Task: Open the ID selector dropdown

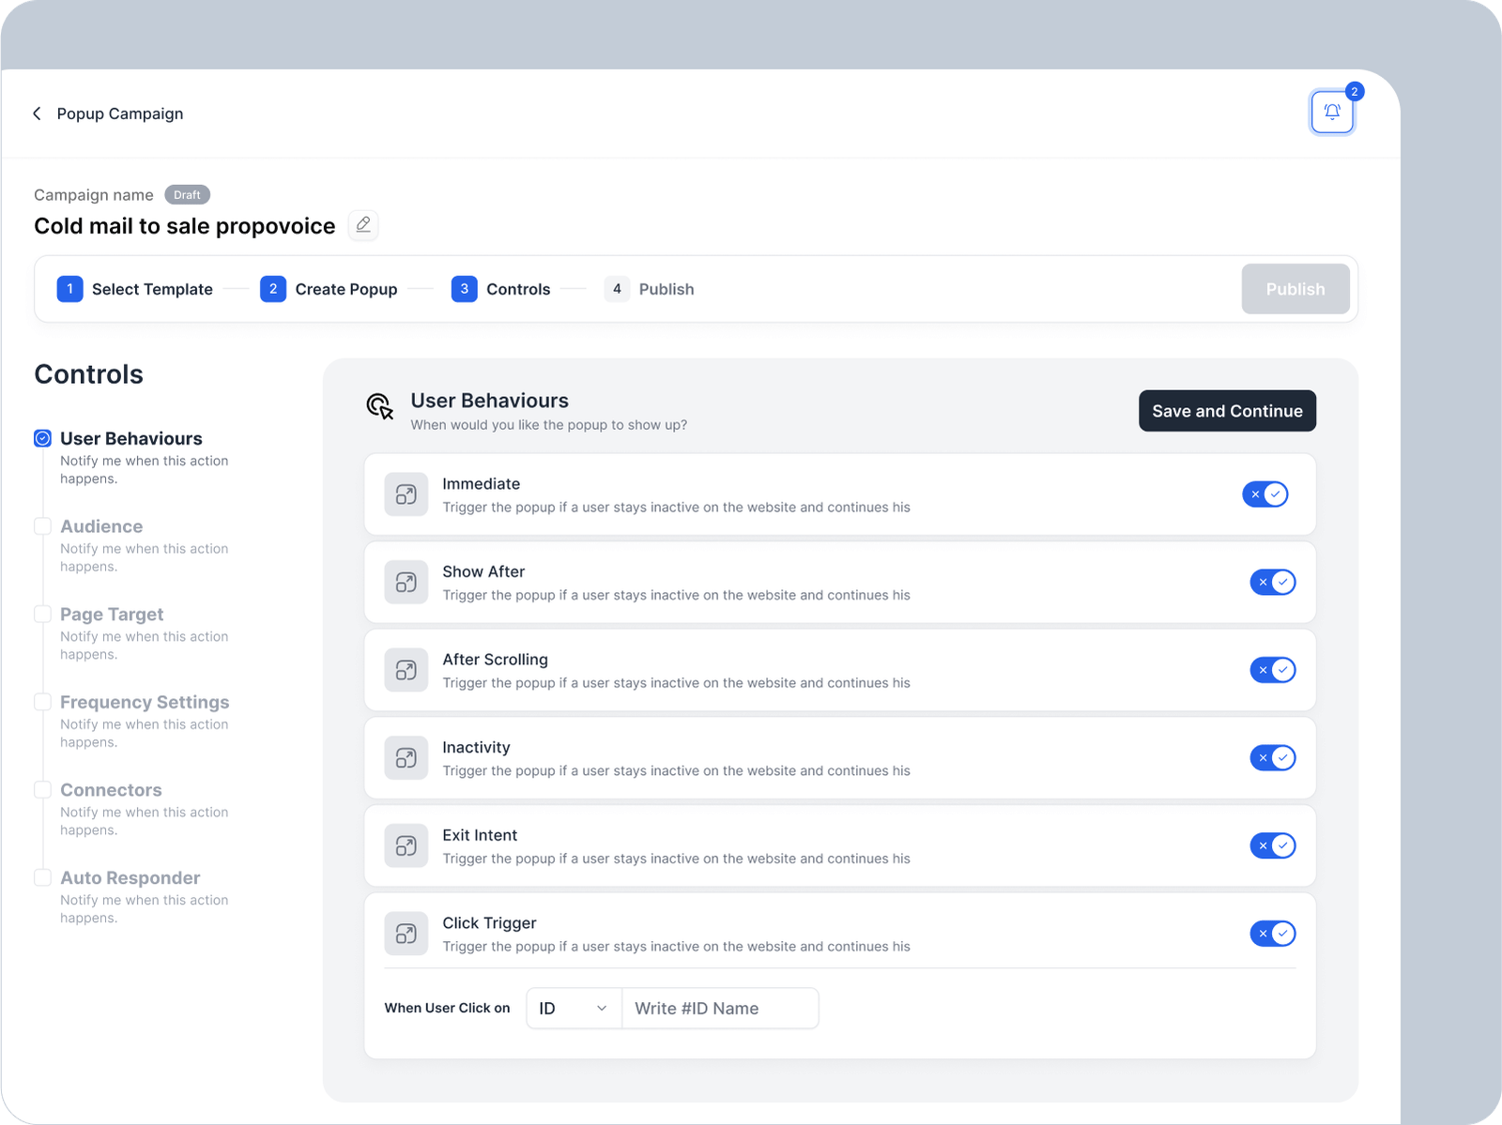Action: (574, 1009)
